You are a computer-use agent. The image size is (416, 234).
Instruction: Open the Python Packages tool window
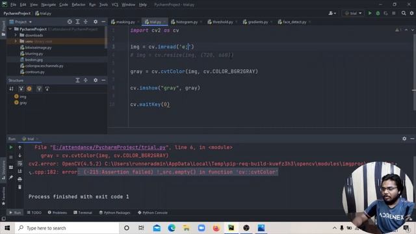[x=114, y=213]
